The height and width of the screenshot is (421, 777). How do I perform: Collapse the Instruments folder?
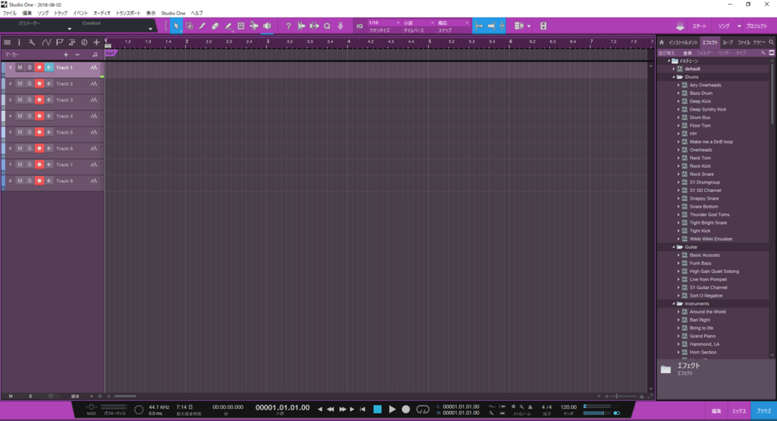point(674,303)
